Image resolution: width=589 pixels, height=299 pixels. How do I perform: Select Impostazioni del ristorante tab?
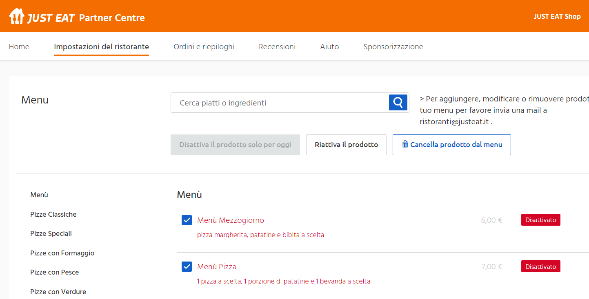pos(101,47)
